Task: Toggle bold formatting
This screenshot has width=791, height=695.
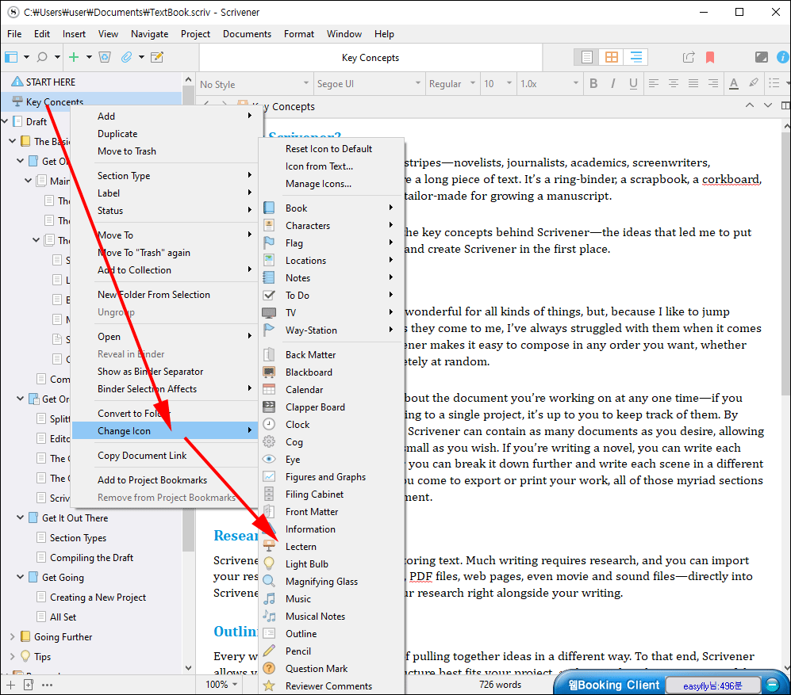Action: coord(593,83)
